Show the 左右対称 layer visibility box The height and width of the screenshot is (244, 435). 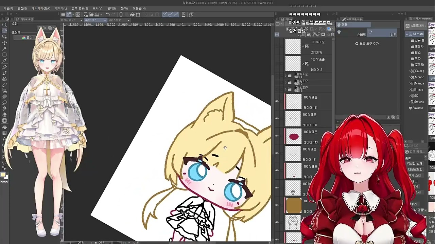click(277, 46)
